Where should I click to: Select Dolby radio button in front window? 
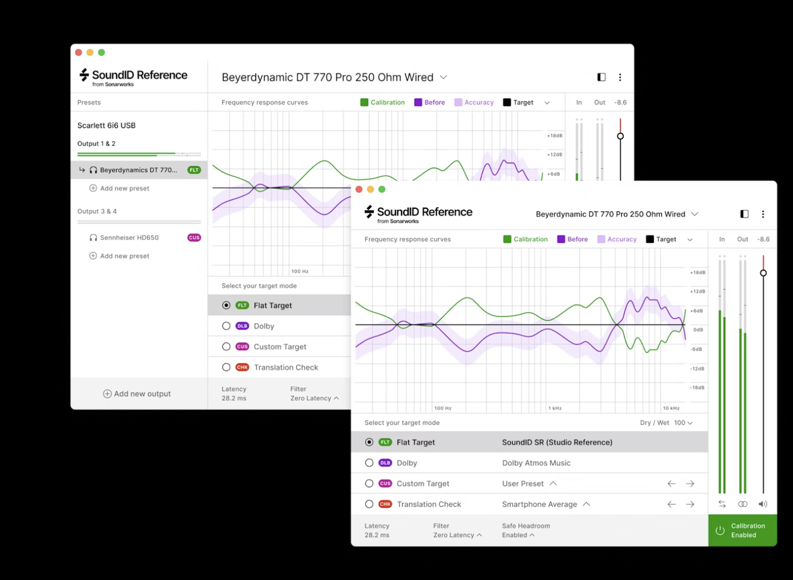pos(369,463)
